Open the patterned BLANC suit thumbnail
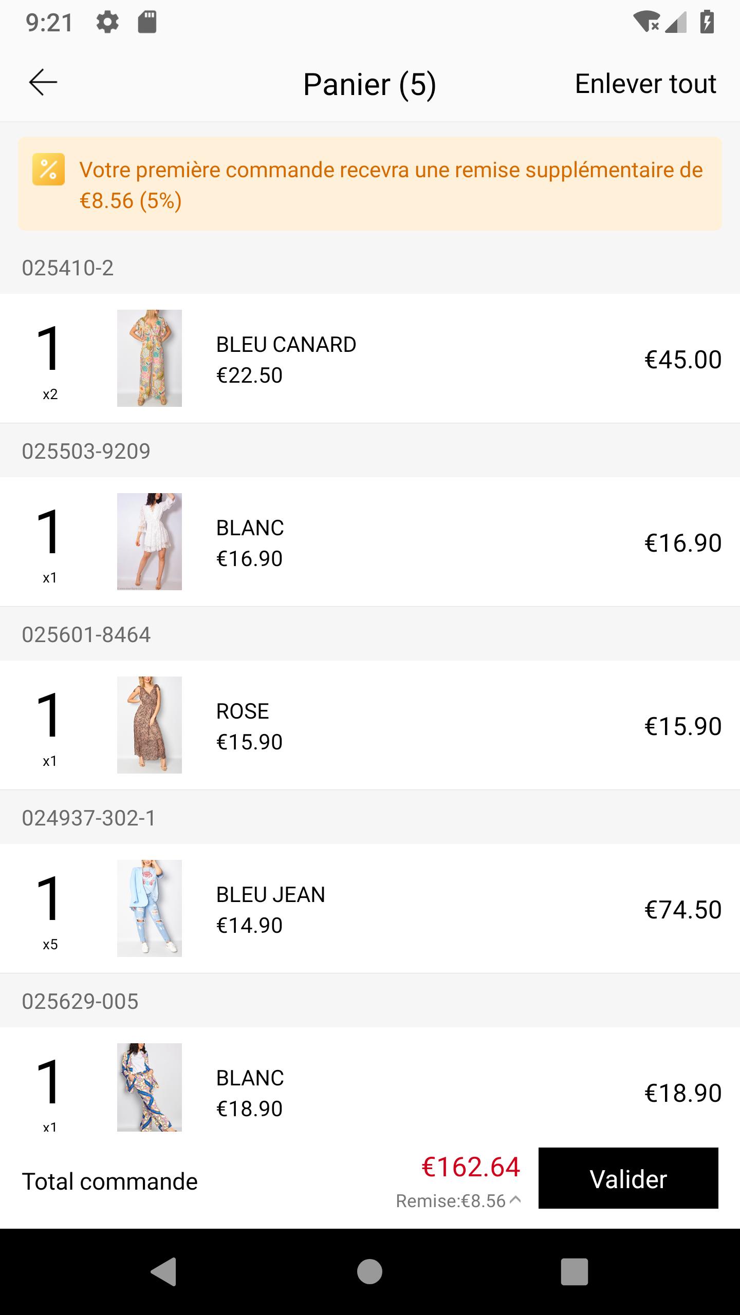 point(150,1087)
